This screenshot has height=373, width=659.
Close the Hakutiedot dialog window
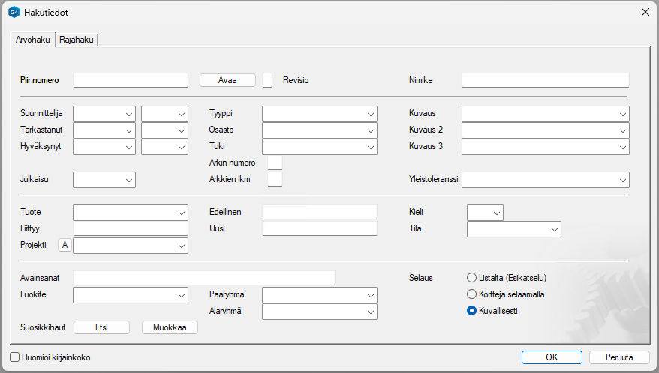[x=644, y=12]
